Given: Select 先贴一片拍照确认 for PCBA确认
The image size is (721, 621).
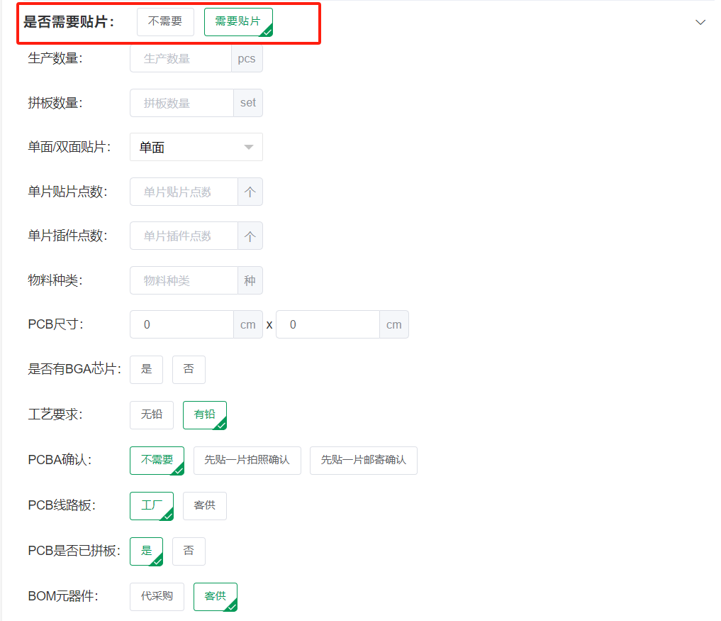Looking at the screenshot, I should pos(247,460).
